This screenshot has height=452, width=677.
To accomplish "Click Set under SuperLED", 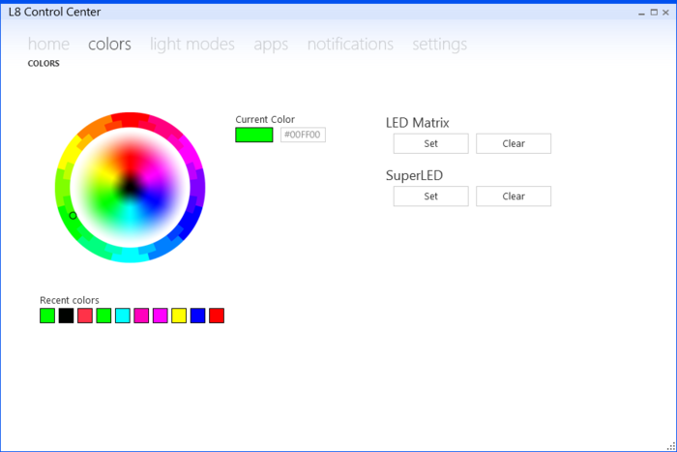I will pos(431,196).
